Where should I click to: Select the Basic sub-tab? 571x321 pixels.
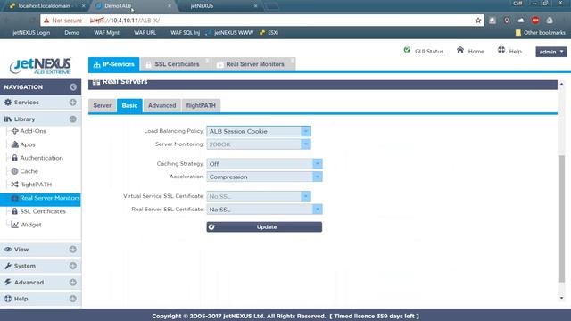[x=129, y=105]
